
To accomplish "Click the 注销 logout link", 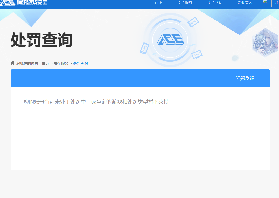I will click(x=276, y=3).
